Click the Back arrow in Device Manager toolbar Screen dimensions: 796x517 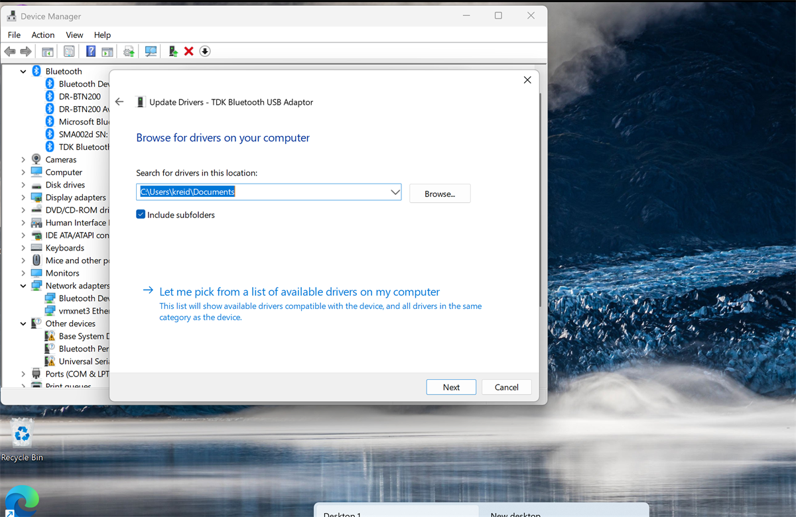tap(10, 52)
